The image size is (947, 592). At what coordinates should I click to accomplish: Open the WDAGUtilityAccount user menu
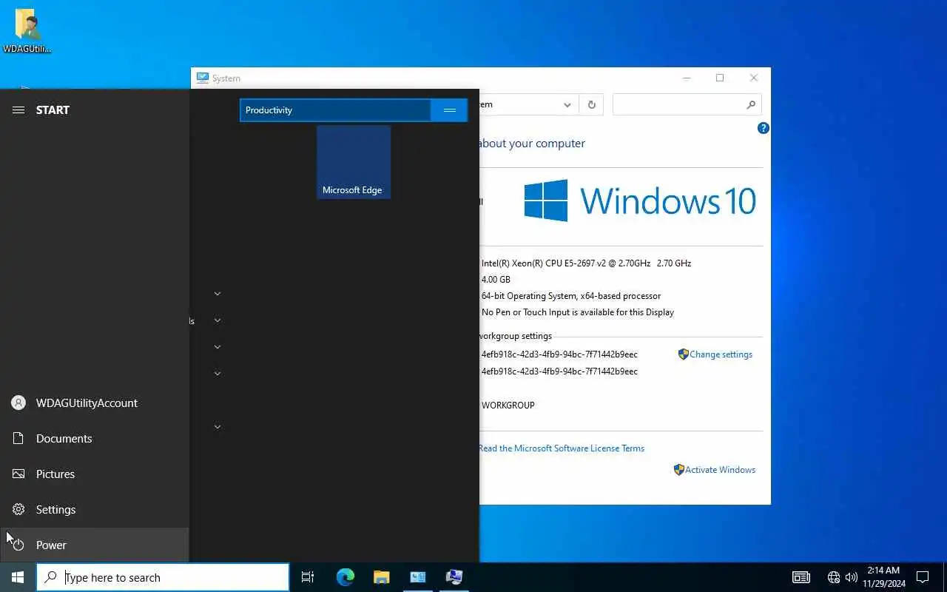click(x=95, y=403)
